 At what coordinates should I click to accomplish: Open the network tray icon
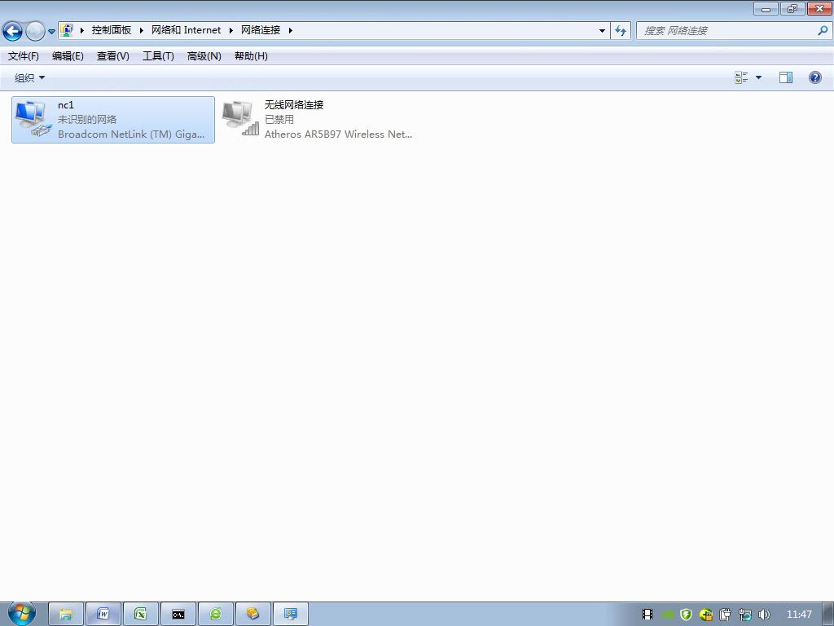click(x=745, y=615)
